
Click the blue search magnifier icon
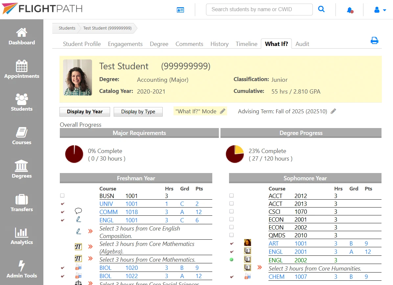(321, 9)
